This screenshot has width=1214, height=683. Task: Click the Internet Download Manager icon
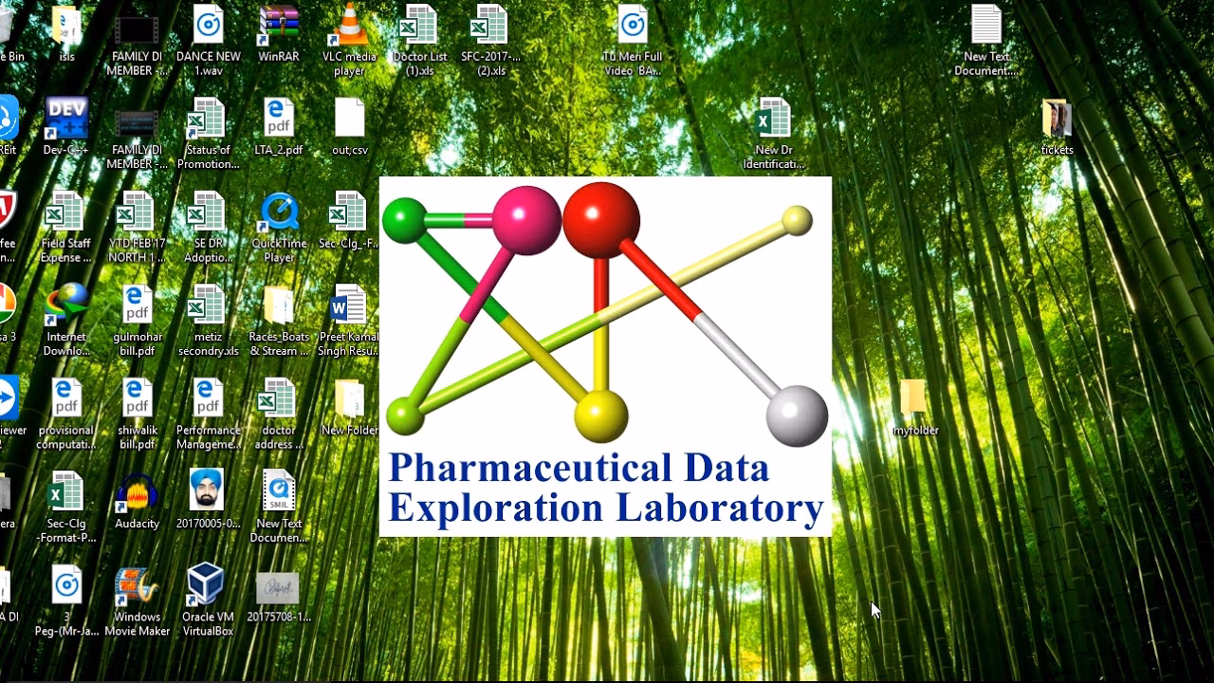66,306
